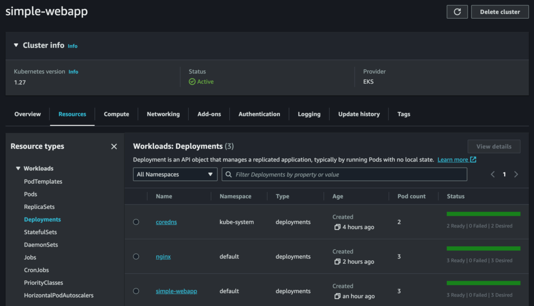Go to previous page of deployments
The height and width of the screenshot is (306, 534).
pos(492,175)
